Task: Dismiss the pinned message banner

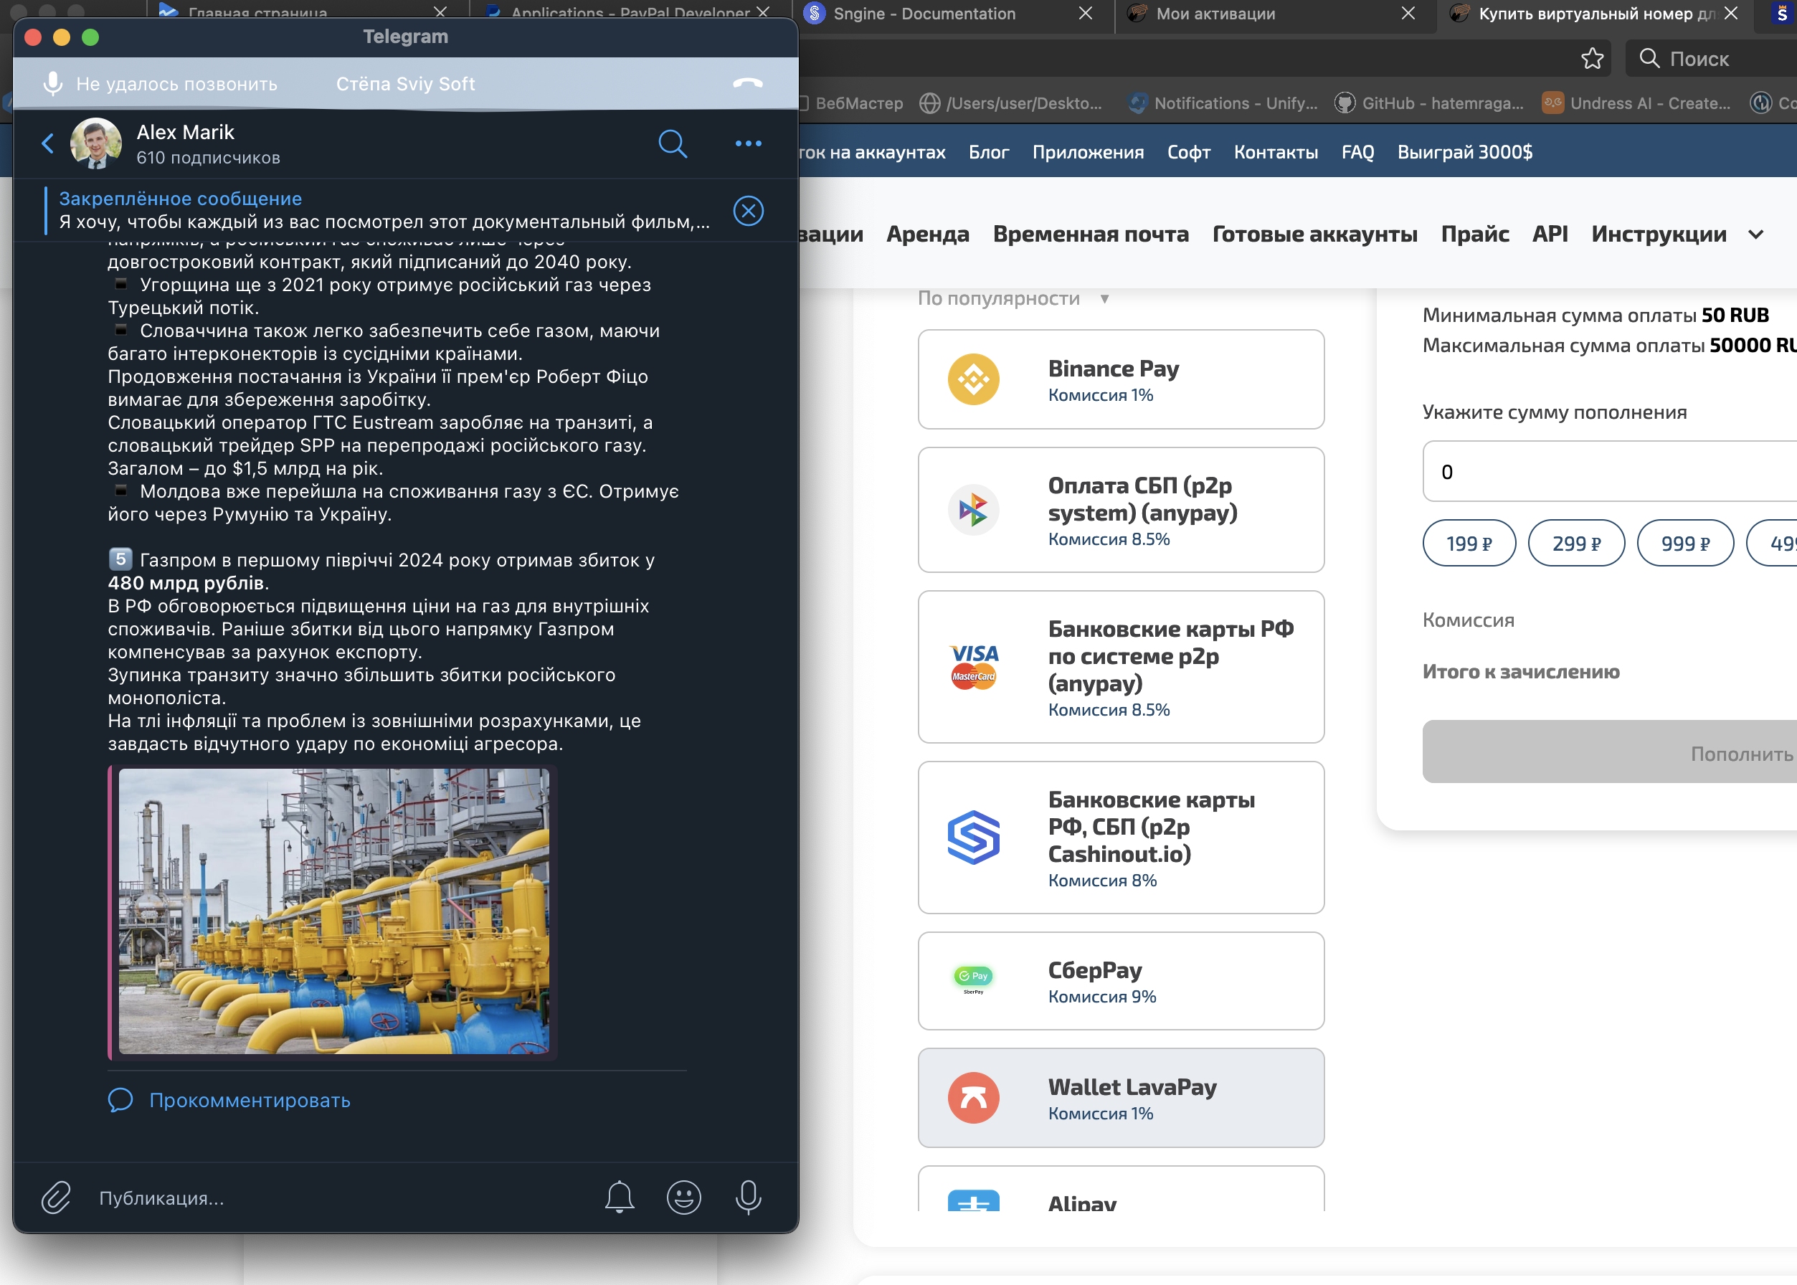Action: click(748, 212)
